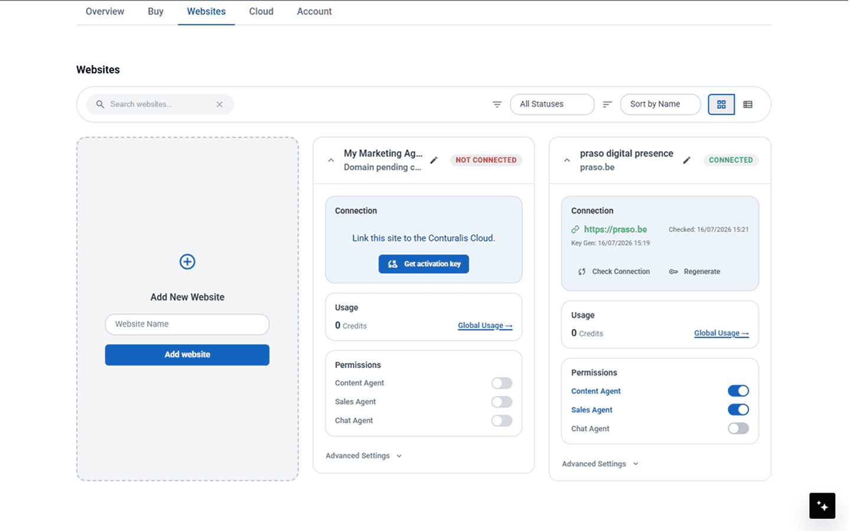Open the https://praso.be link
The image size is (850, 531).
tap(615, 230)
